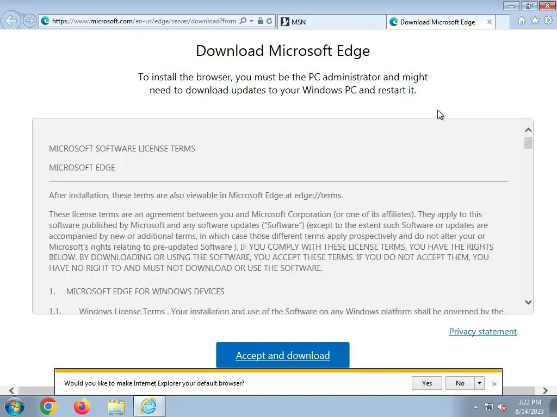Open the Tools gear menu
This screenshot has width=557, height=417.
(548, 21)
